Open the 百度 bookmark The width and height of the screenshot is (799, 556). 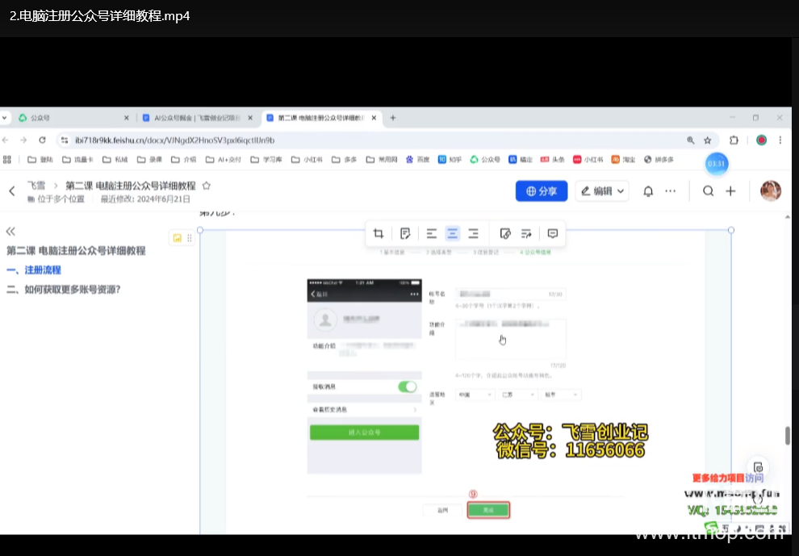pos(418,160)
